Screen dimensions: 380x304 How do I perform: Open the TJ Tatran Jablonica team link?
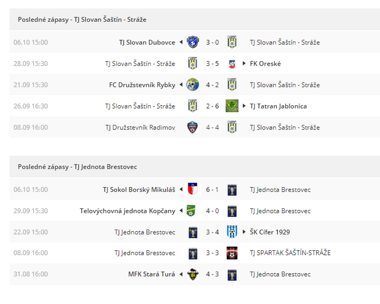click(x=278, y=106)
